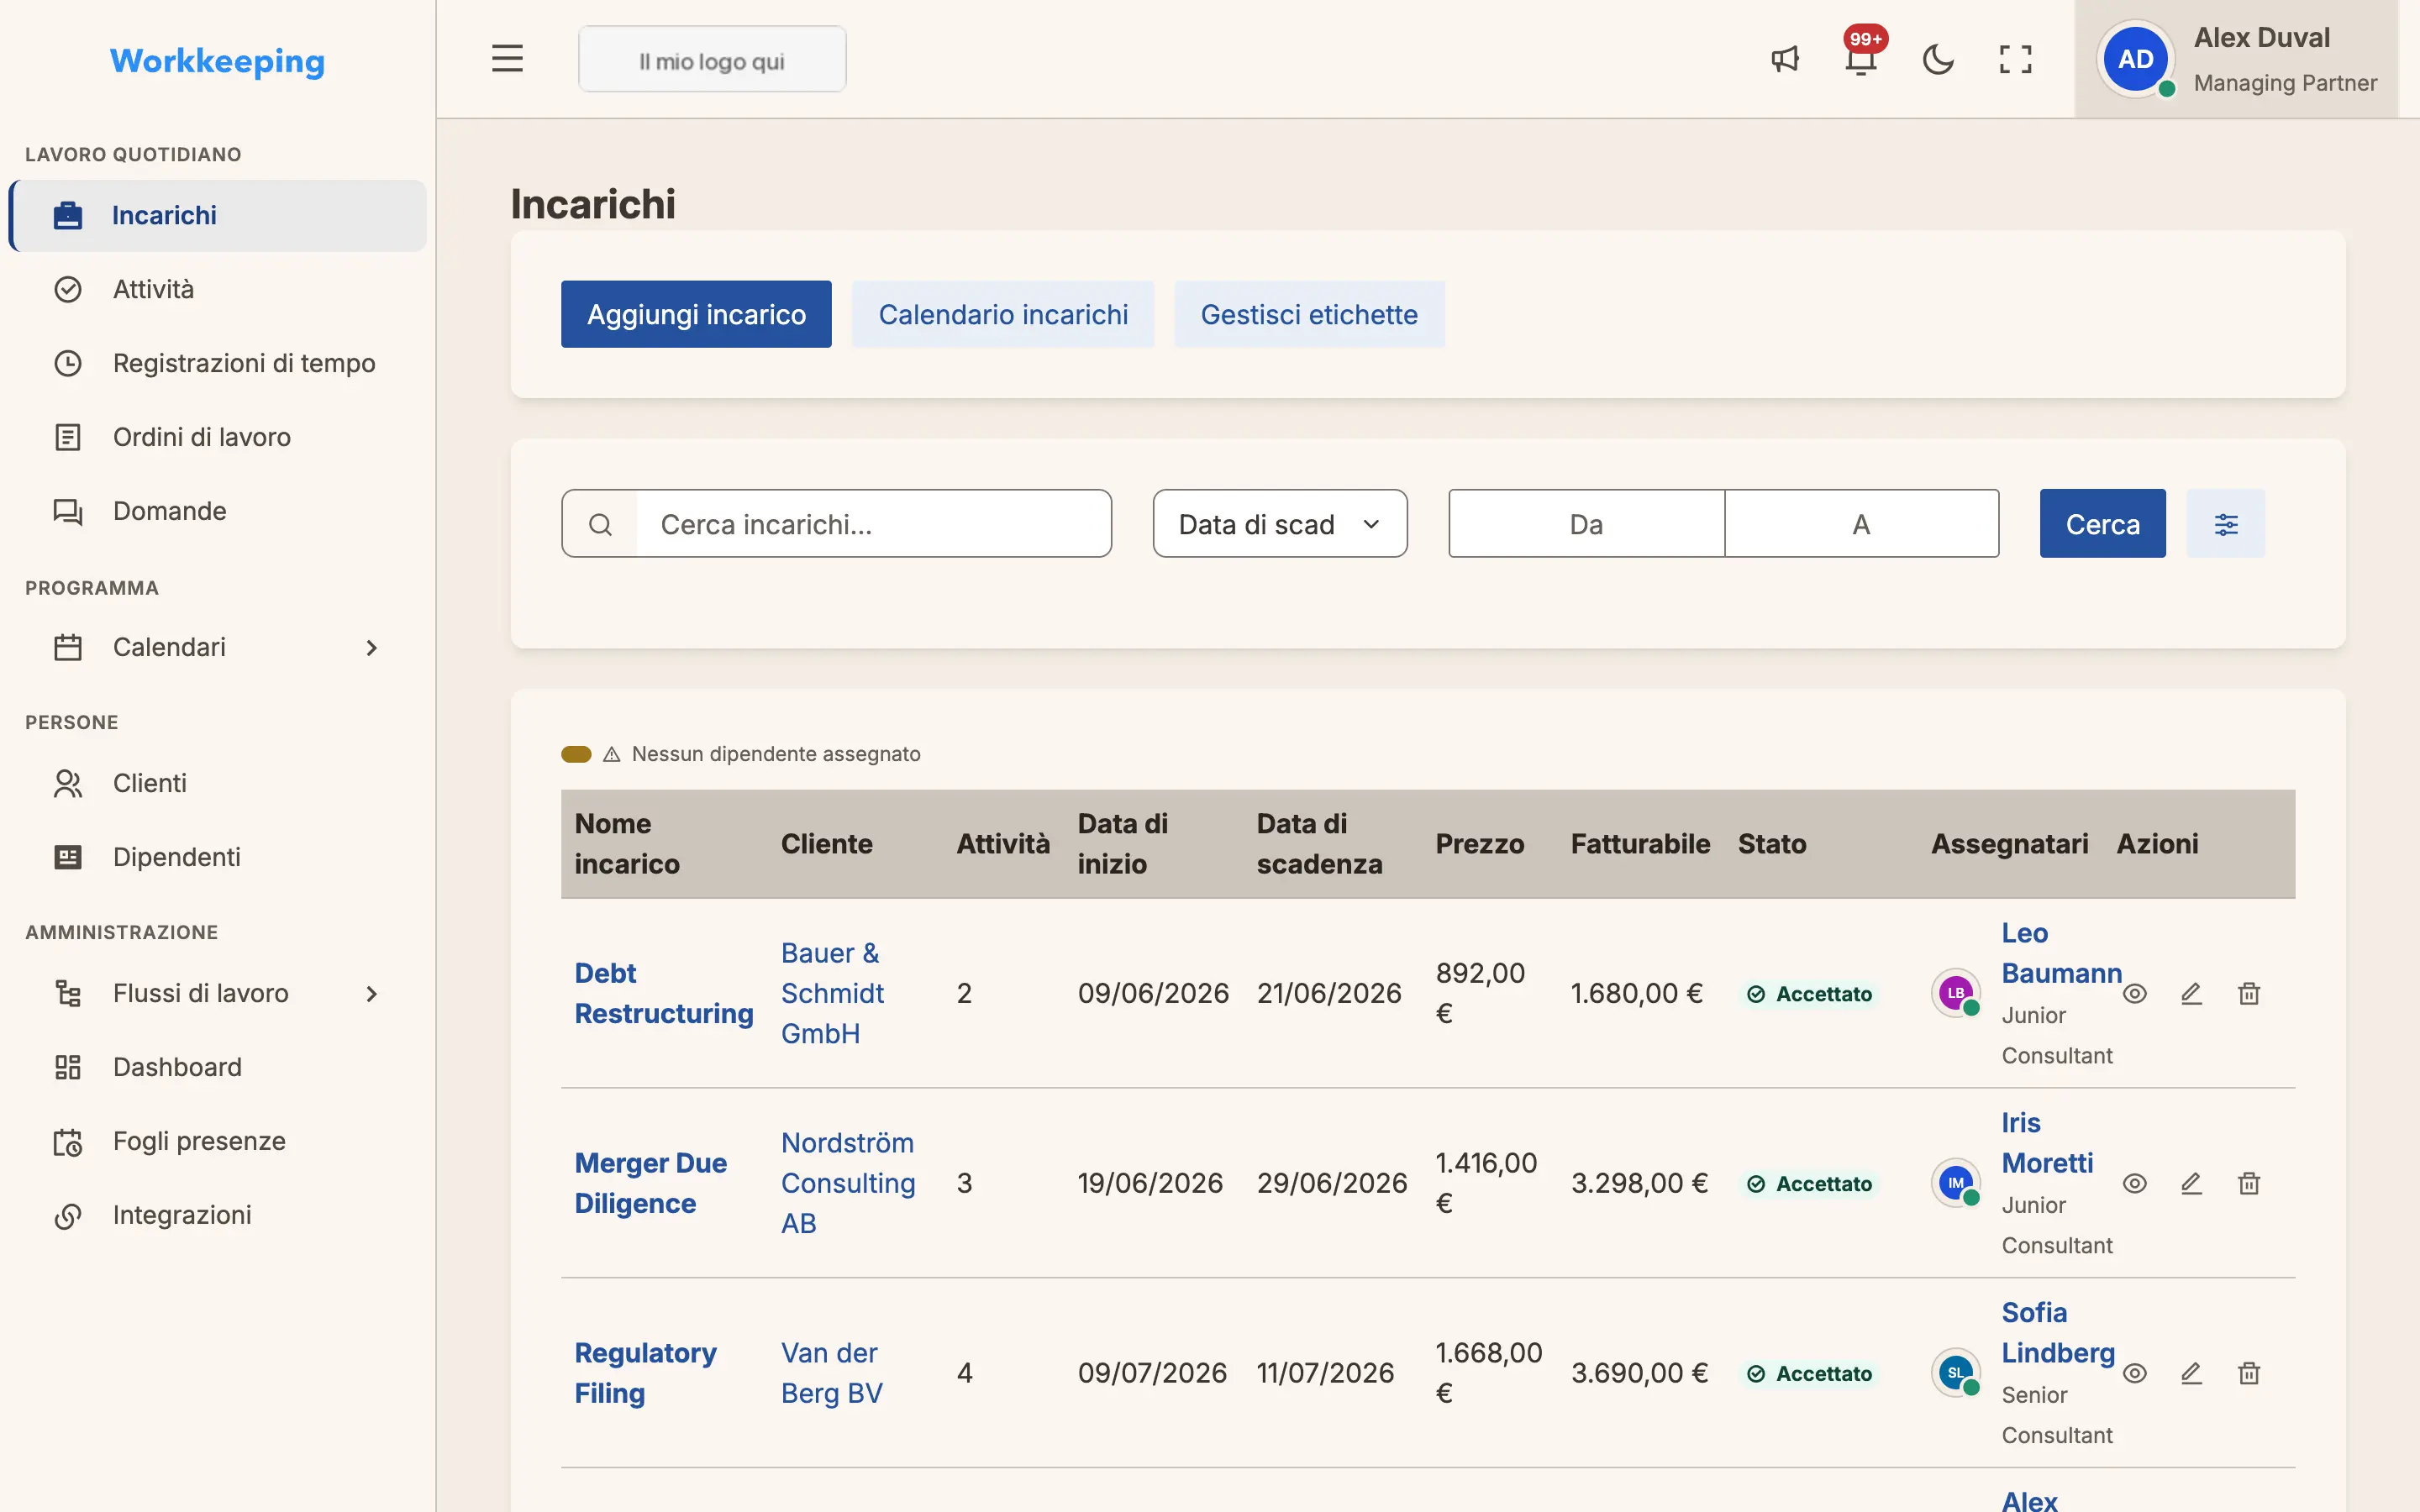The height and width of the screenshot is (1512, 2420).
Task: Open the Bauer & Schmidt GmbH client link
Action: pyautogui.click(x=832, y=993)
